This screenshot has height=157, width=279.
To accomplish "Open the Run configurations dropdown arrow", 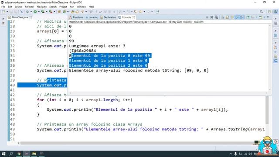I will click(39, 12).
